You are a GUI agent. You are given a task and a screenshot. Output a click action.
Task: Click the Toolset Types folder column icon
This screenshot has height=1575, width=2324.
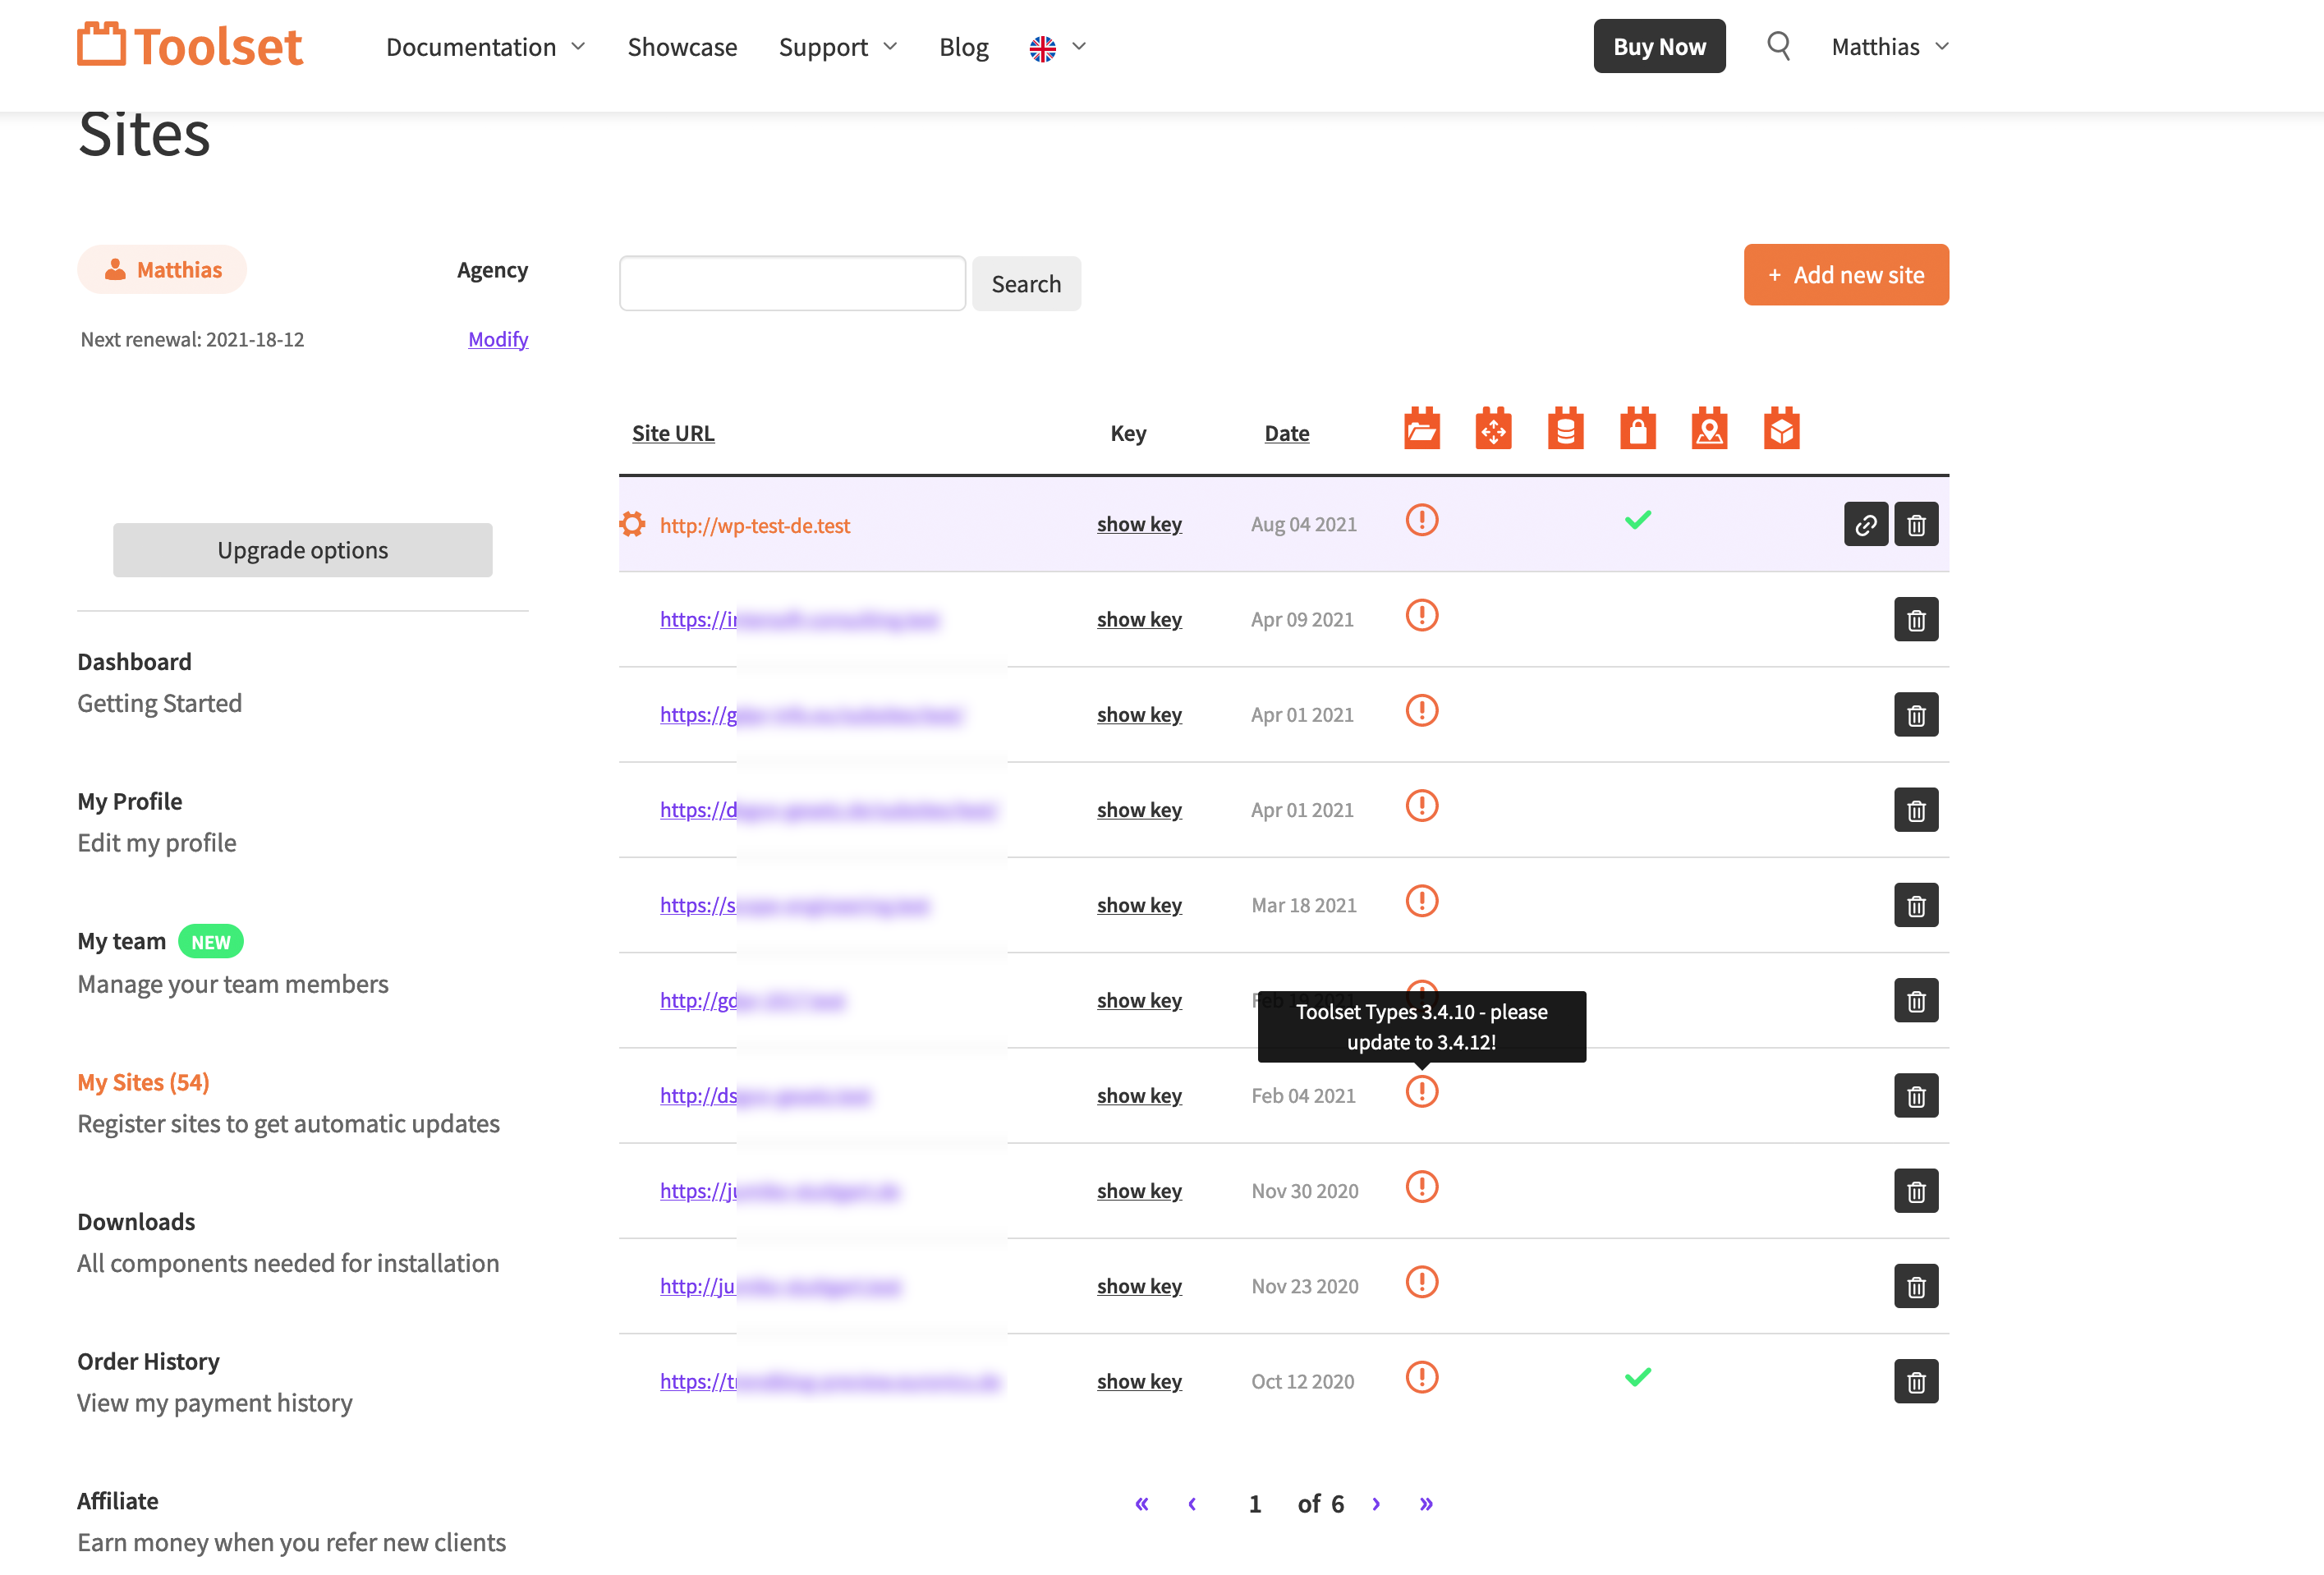coord(1421,429)
